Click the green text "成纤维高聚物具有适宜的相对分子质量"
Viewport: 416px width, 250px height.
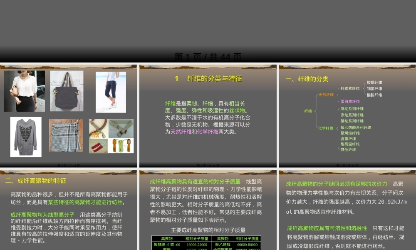coord(195,181)
